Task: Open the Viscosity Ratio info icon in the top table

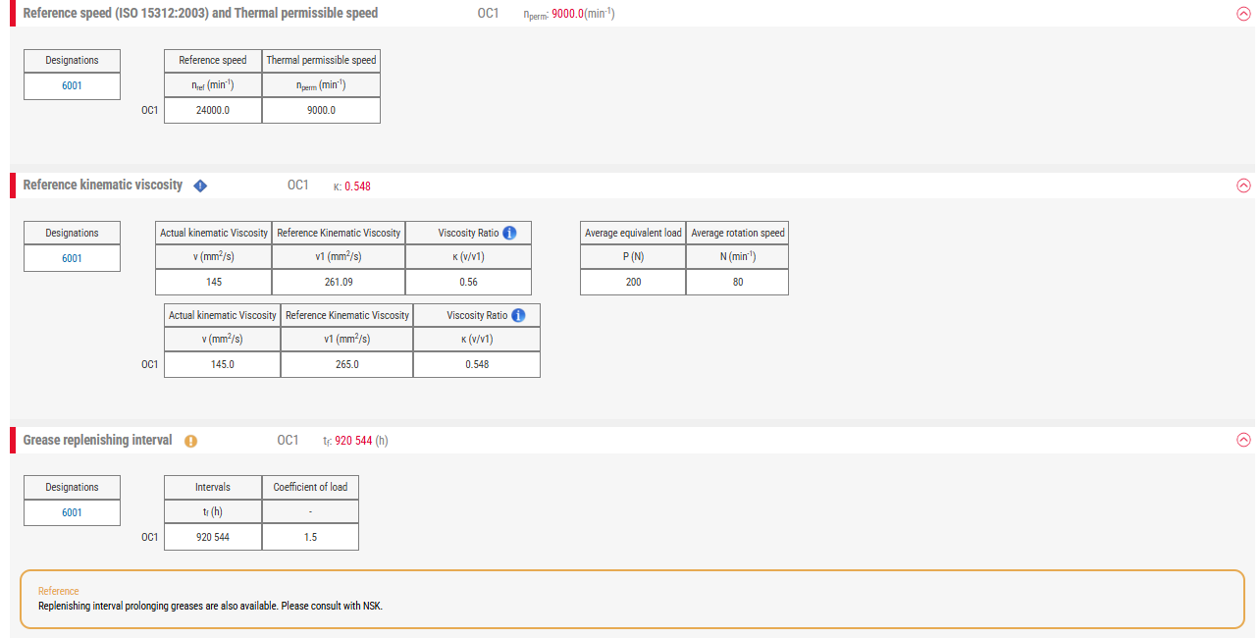Action: (508, 233)
